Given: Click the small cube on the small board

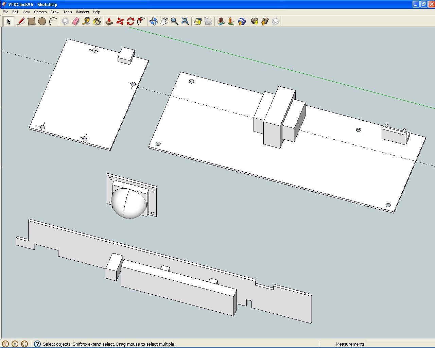Looking at the screenshot, I should 126,55.
